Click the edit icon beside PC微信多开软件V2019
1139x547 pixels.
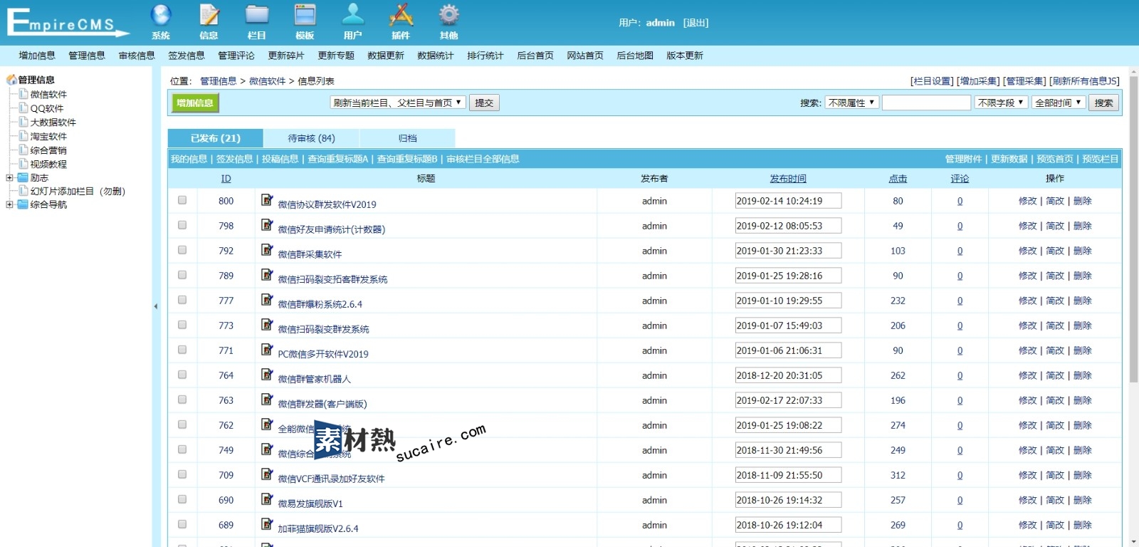click(x=267, y=350)
